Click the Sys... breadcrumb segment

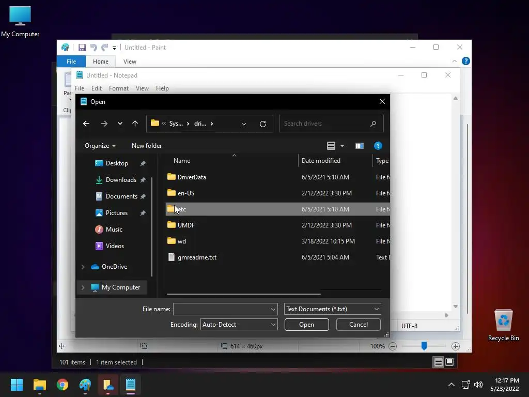pos(176,124)
